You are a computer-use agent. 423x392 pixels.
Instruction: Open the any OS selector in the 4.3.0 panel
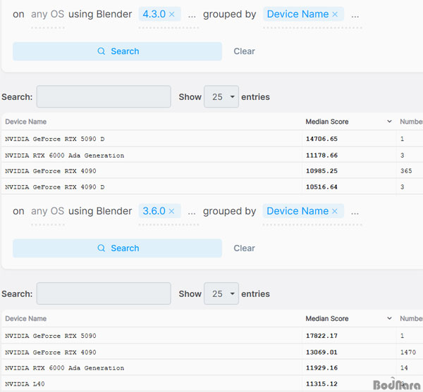[47, 14]
